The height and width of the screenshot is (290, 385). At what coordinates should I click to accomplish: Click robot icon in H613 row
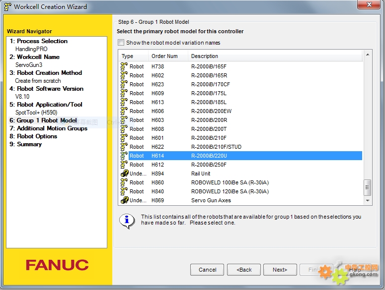point(124,102)
